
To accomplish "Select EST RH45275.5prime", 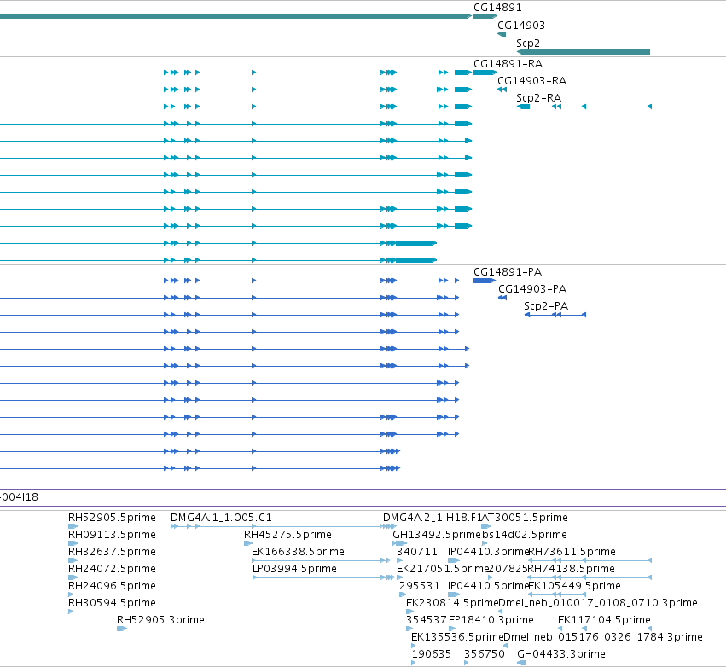I will (x=287, y=535).
